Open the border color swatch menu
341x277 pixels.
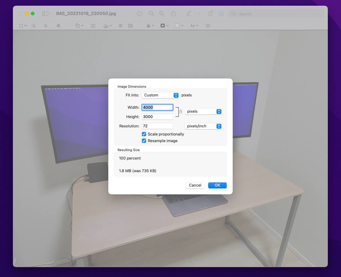(164, 26)
